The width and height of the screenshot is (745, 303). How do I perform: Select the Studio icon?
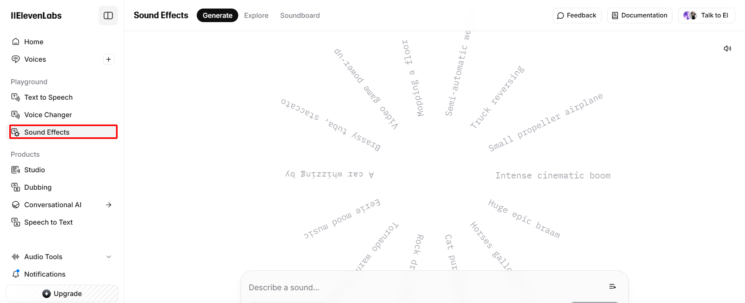point(16,170)
